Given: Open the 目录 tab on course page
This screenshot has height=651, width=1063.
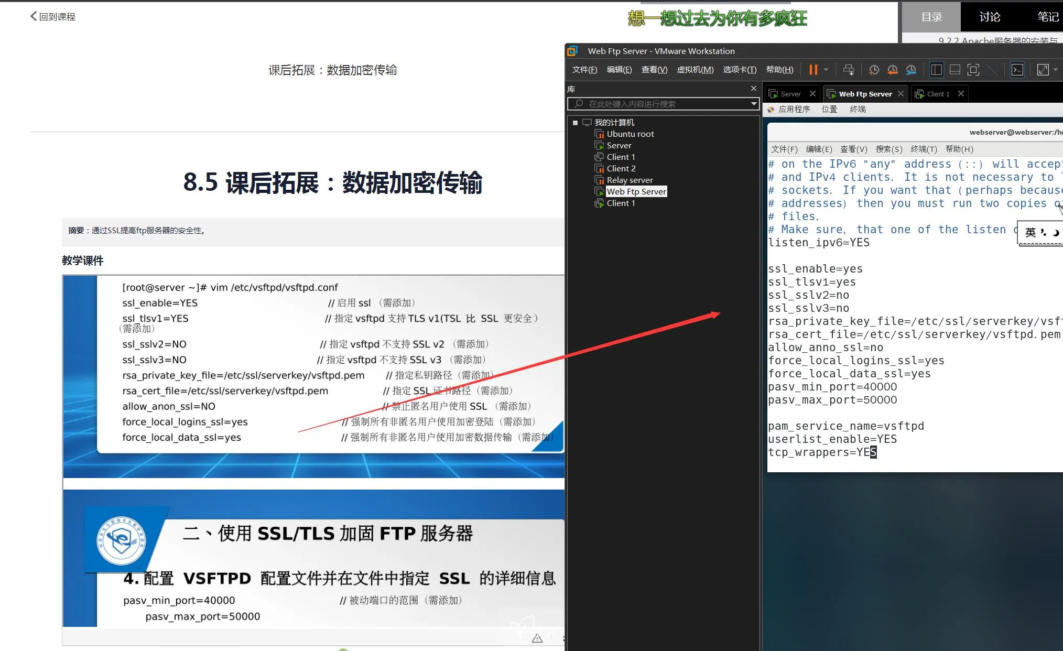Looking at the screenshot, I should coord(931,17).
